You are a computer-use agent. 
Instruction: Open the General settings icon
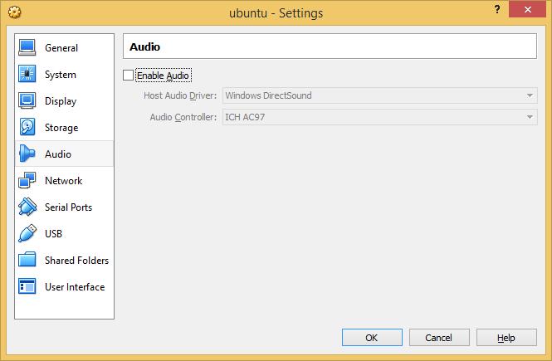coord(27,47)
